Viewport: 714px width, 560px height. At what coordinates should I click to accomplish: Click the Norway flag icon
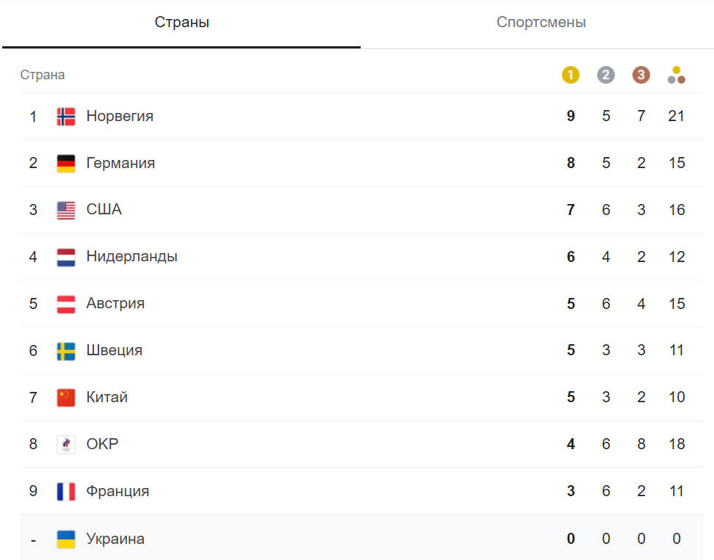(66, 116)
